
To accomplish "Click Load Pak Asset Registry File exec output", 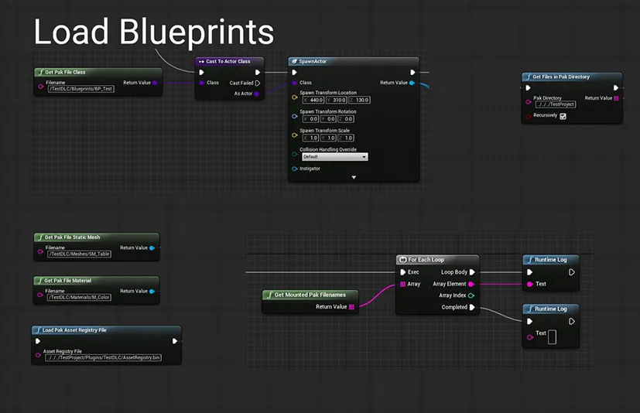I will (175, 341).
